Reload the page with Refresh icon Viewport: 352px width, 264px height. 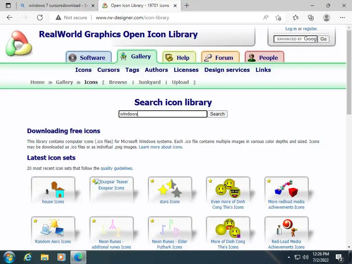(x=40, y=18)
